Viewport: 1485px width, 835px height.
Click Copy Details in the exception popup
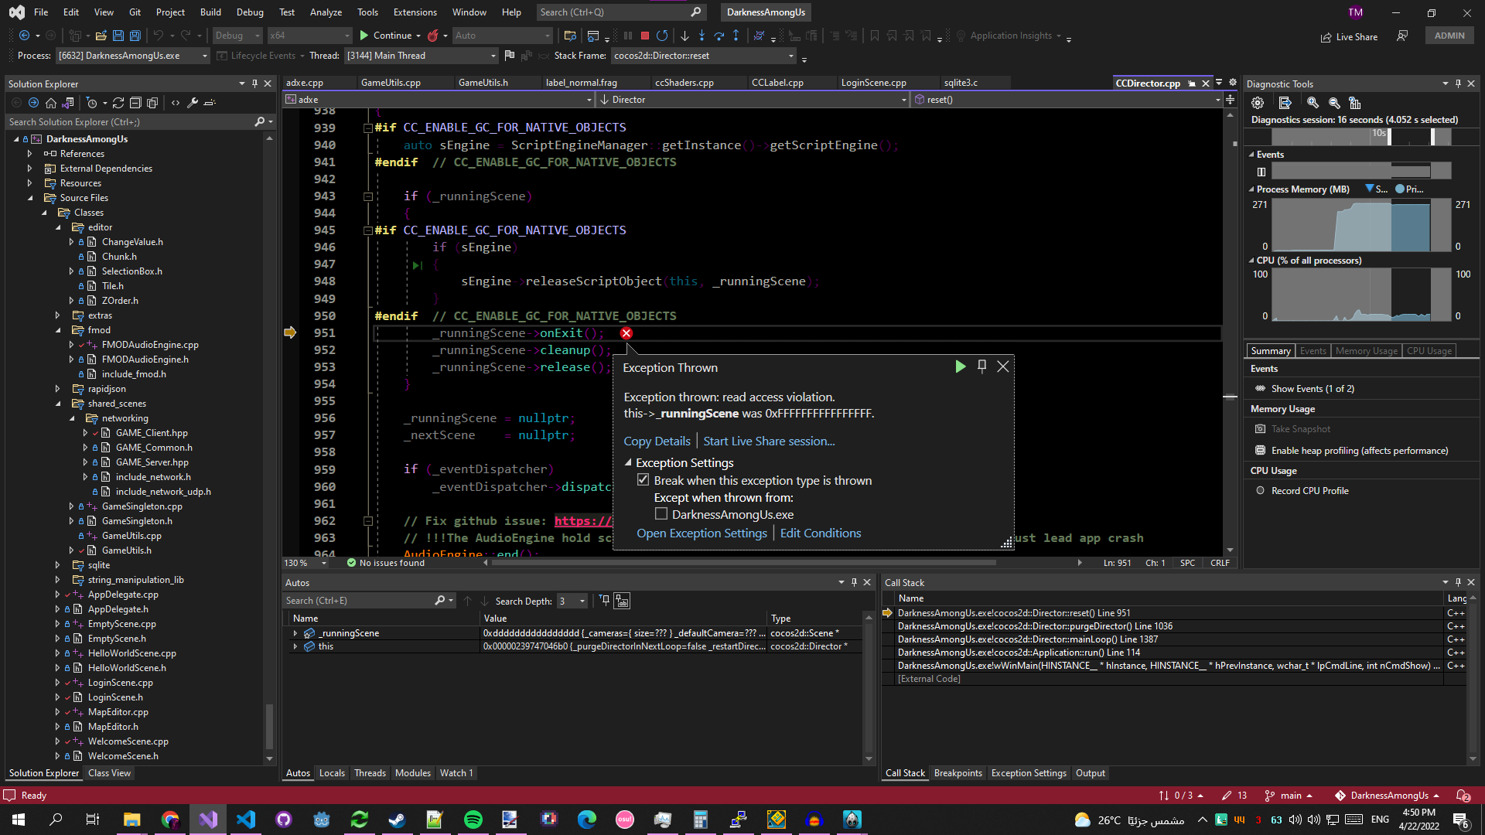click(x=657, y=441)
